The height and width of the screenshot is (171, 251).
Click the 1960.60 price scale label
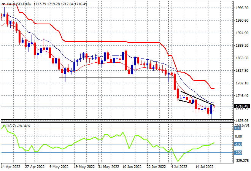point(242,20)
